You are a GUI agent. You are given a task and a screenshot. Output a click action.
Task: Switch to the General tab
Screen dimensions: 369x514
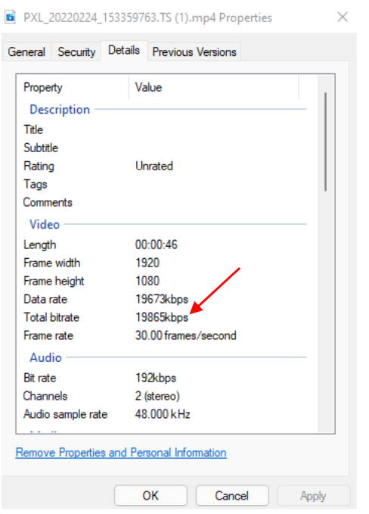tap(26, 51)
